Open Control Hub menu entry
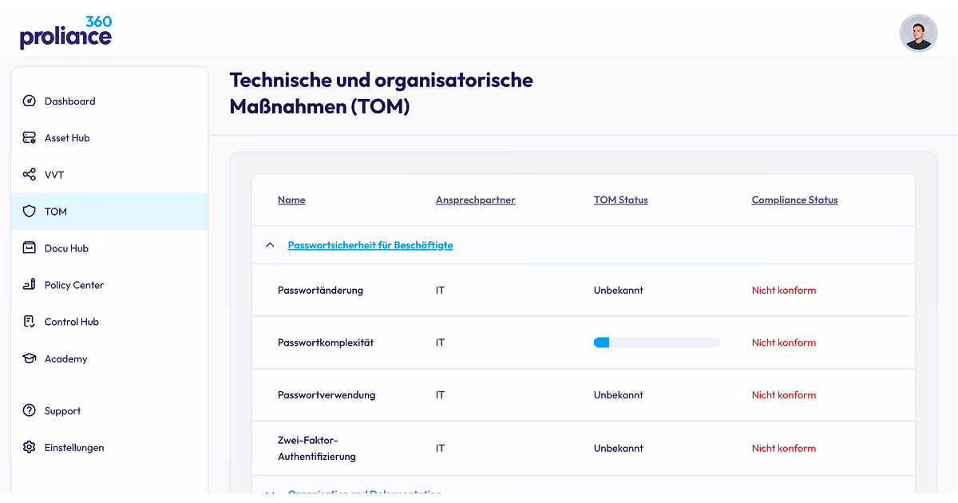Screen dimensions: 958x503 pyautogui.click(x=109, y=322)
